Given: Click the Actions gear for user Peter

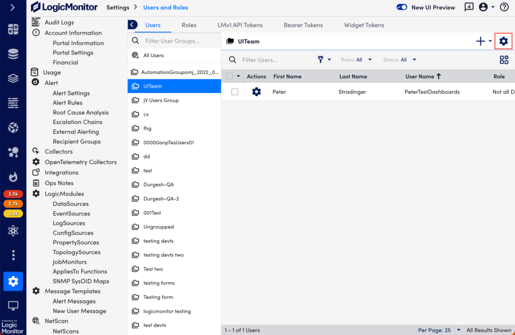Looking at the screenshot, I should click(x=256, y=91).
